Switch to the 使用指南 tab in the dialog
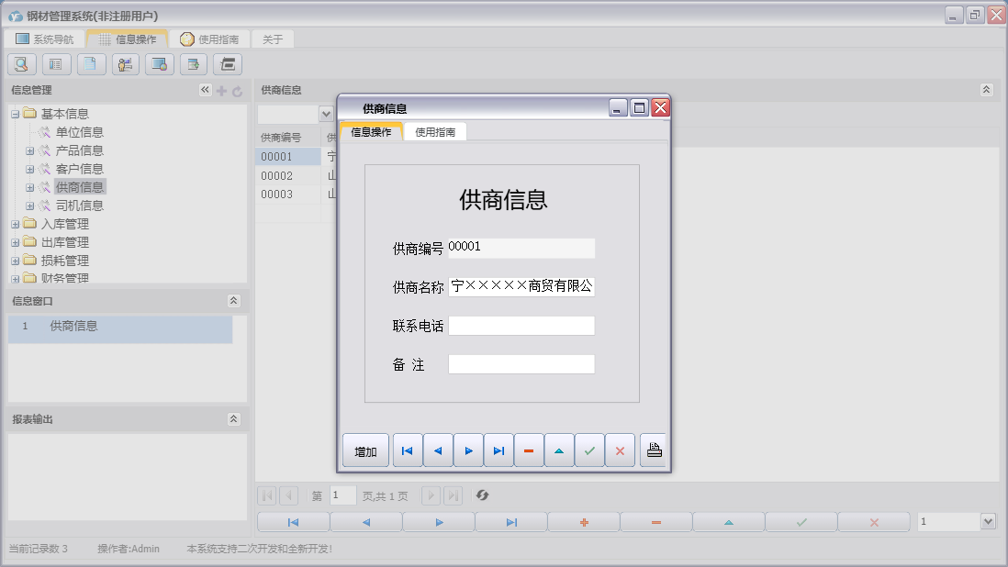 [x=434, y=130]
